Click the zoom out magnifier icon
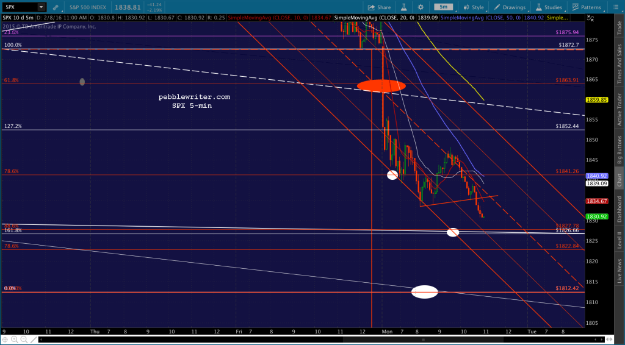625x345 pixels. [x=23, y=340]
